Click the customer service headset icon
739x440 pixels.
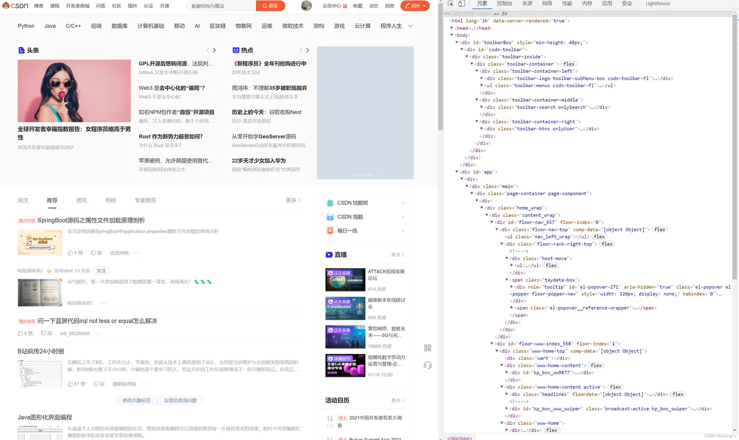click(x=428, y=365)
